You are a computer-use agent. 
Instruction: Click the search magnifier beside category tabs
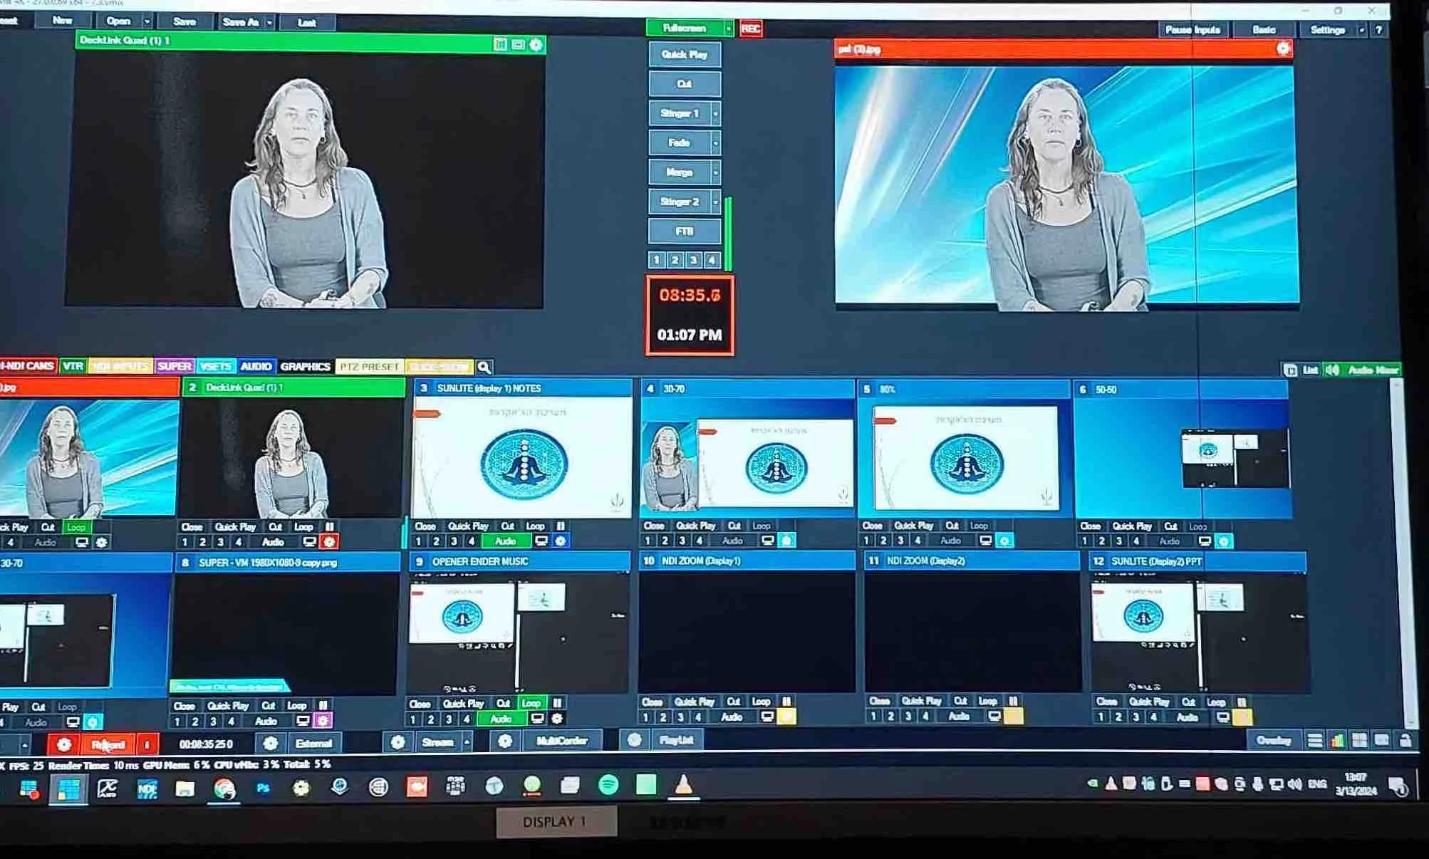tap(484, 367)
